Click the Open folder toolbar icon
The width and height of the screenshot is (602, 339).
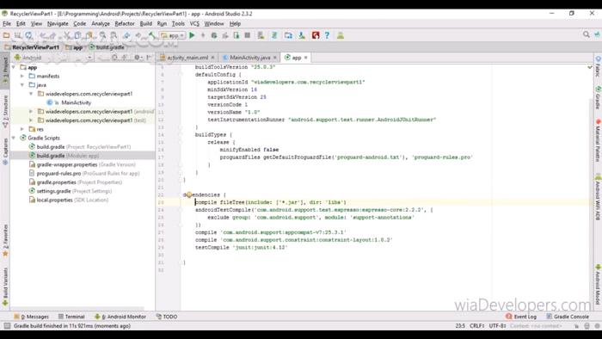pos(6,35)
